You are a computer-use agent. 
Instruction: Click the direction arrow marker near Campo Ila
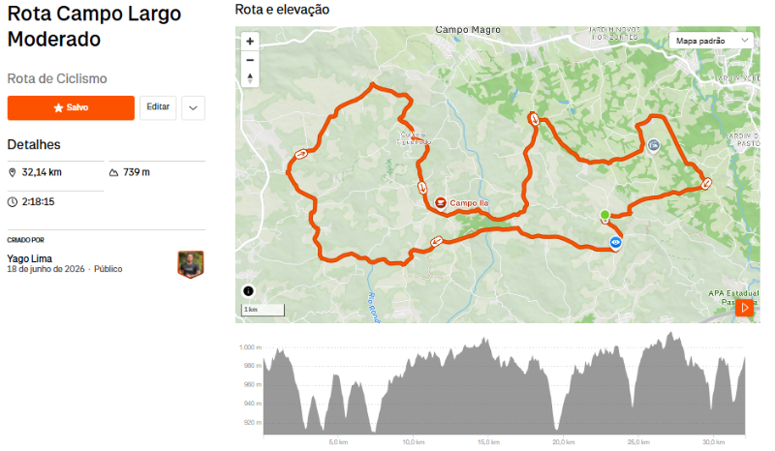click(421, 187)
